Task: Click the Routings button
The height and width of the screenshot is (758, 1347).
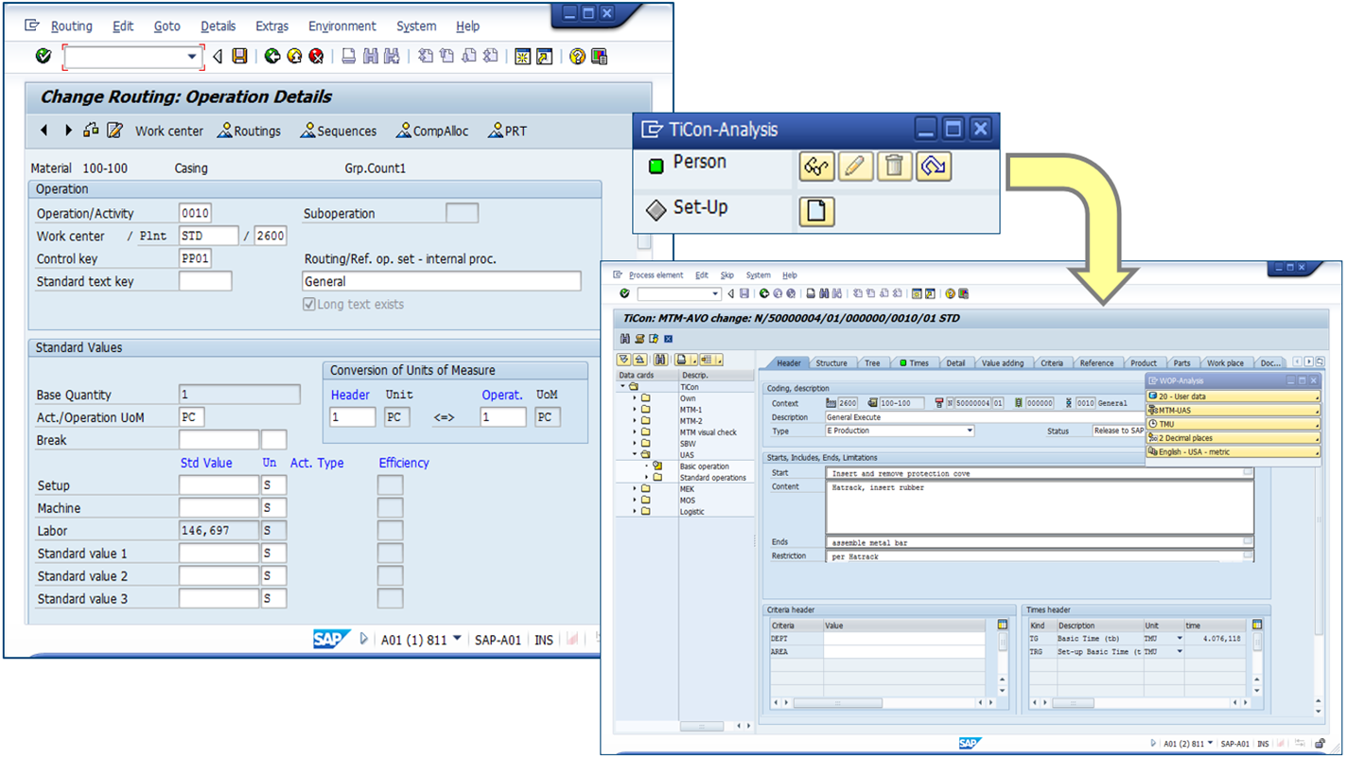Action: point(249,132)
